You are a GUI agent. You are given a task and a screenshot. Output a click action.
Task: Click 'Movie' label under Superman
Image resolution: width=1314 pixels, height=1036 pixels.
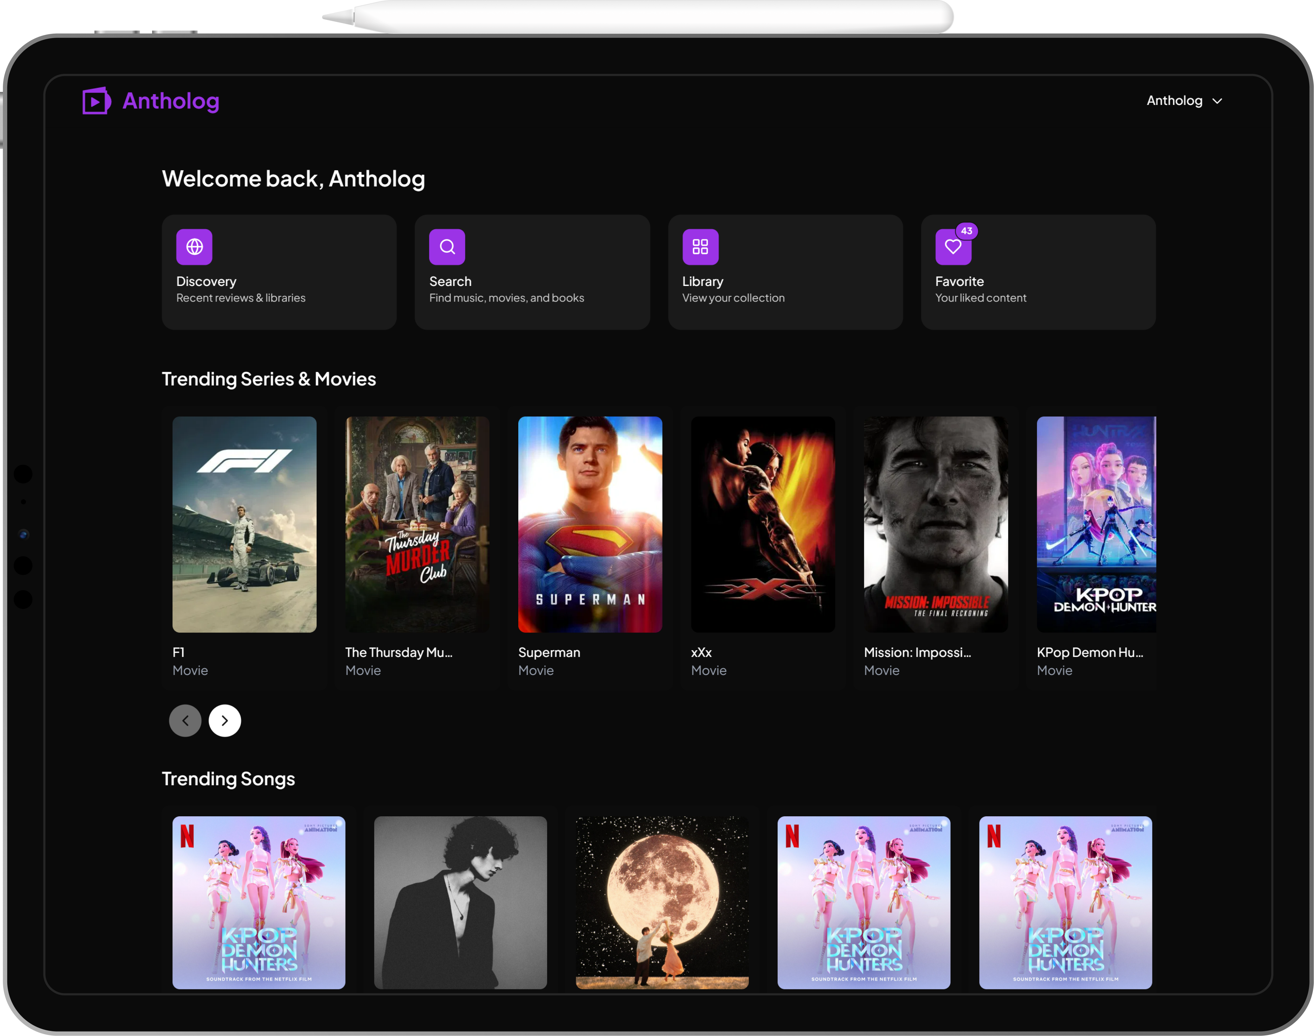pos(536,671)
